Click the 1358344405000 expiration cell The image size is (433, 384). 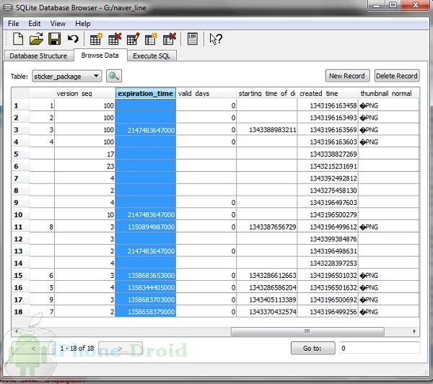click(146, 287)
